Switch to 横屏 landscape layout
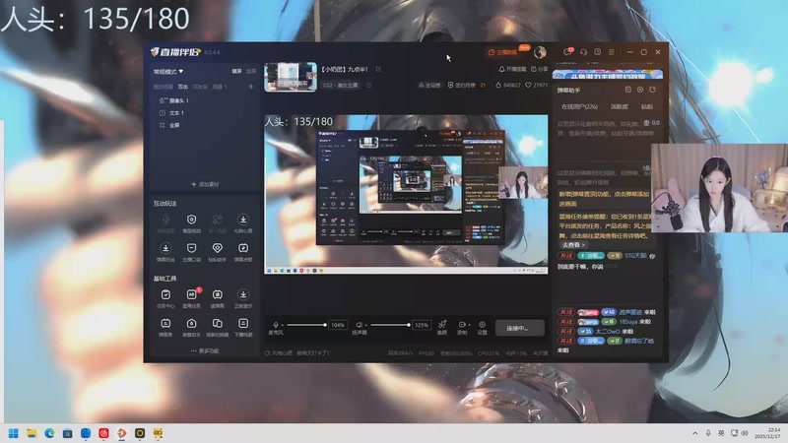788x443 pixels. (236, 71)
